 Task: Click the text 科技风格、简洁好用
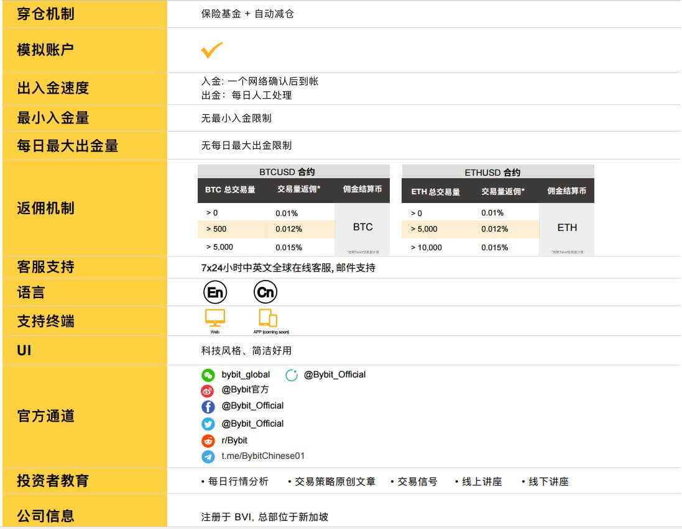click(246, 351)
